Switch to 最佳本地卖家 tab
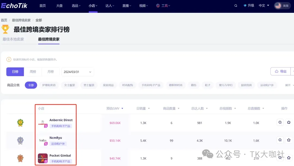This screenshot has width=294, height=166. pyautogui.click(x=13, y=39)
